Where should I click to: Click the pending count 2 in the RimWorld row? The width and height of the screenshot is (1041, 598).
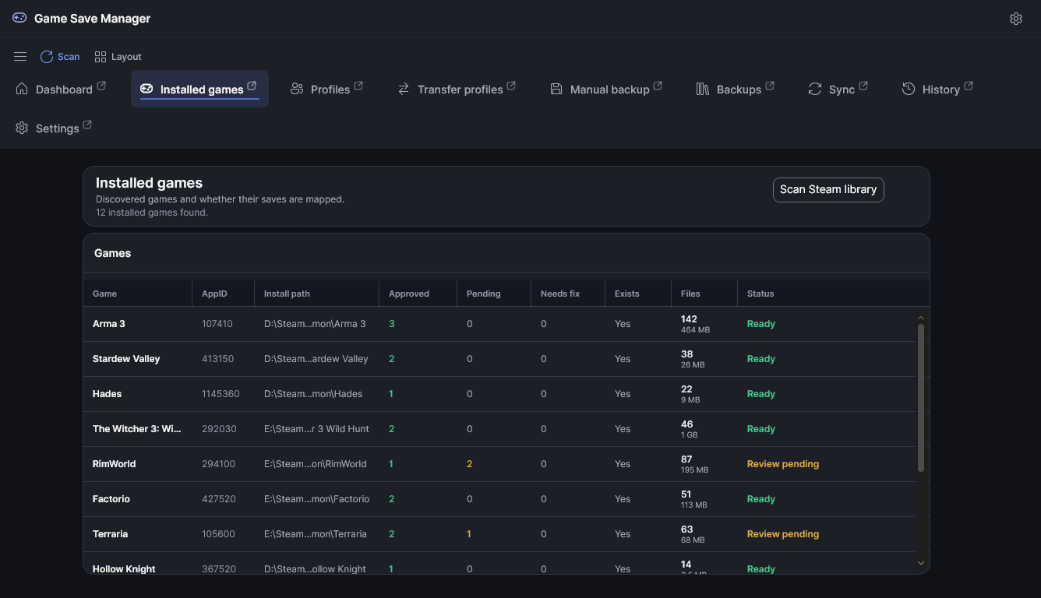click(470, 464)
